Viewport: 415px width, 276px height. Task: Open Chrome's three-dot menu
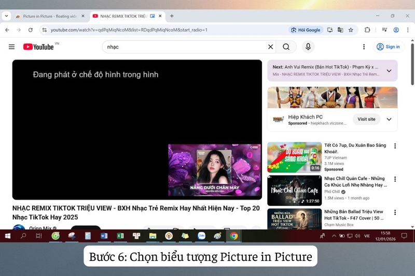coord(408,30)
